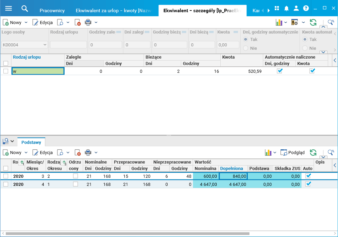Toggle Auto checkbox in the 2020 month 3 row
Viewport: 338px width, 237px height.
pyautogui.click(x=308, y=176)
